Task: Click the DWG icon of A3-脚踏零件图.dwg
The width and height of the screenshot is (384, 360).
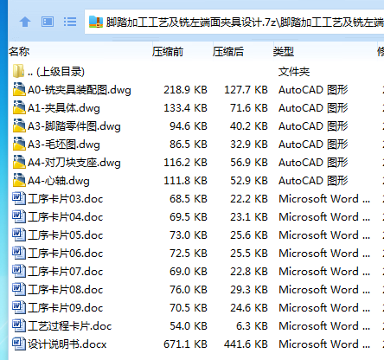Action: (x=19, y=125)
